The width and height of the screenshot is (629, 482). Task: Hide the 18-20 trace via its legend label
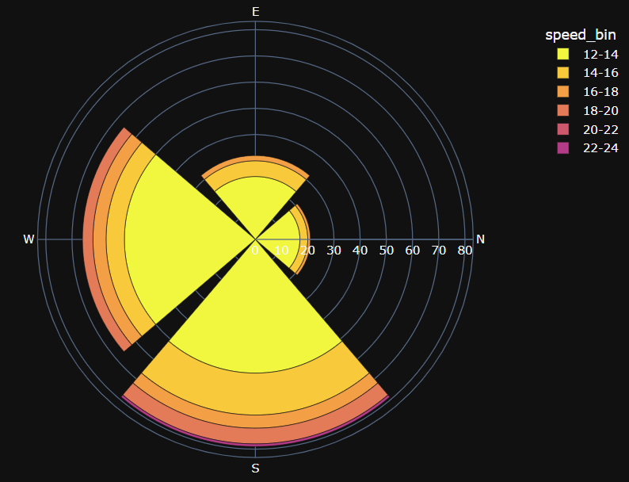click(x=600, y=111)
